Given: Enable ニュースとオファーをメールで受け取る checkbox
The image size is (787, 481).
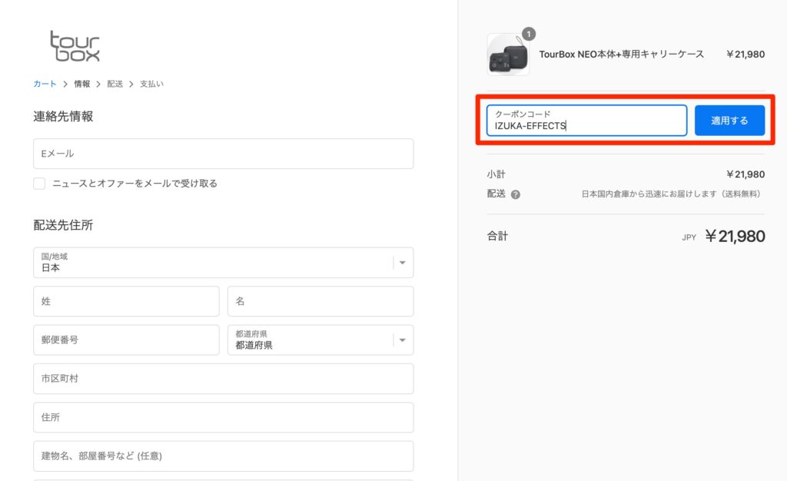Looking at the screenshot, I should coord(39,184).
